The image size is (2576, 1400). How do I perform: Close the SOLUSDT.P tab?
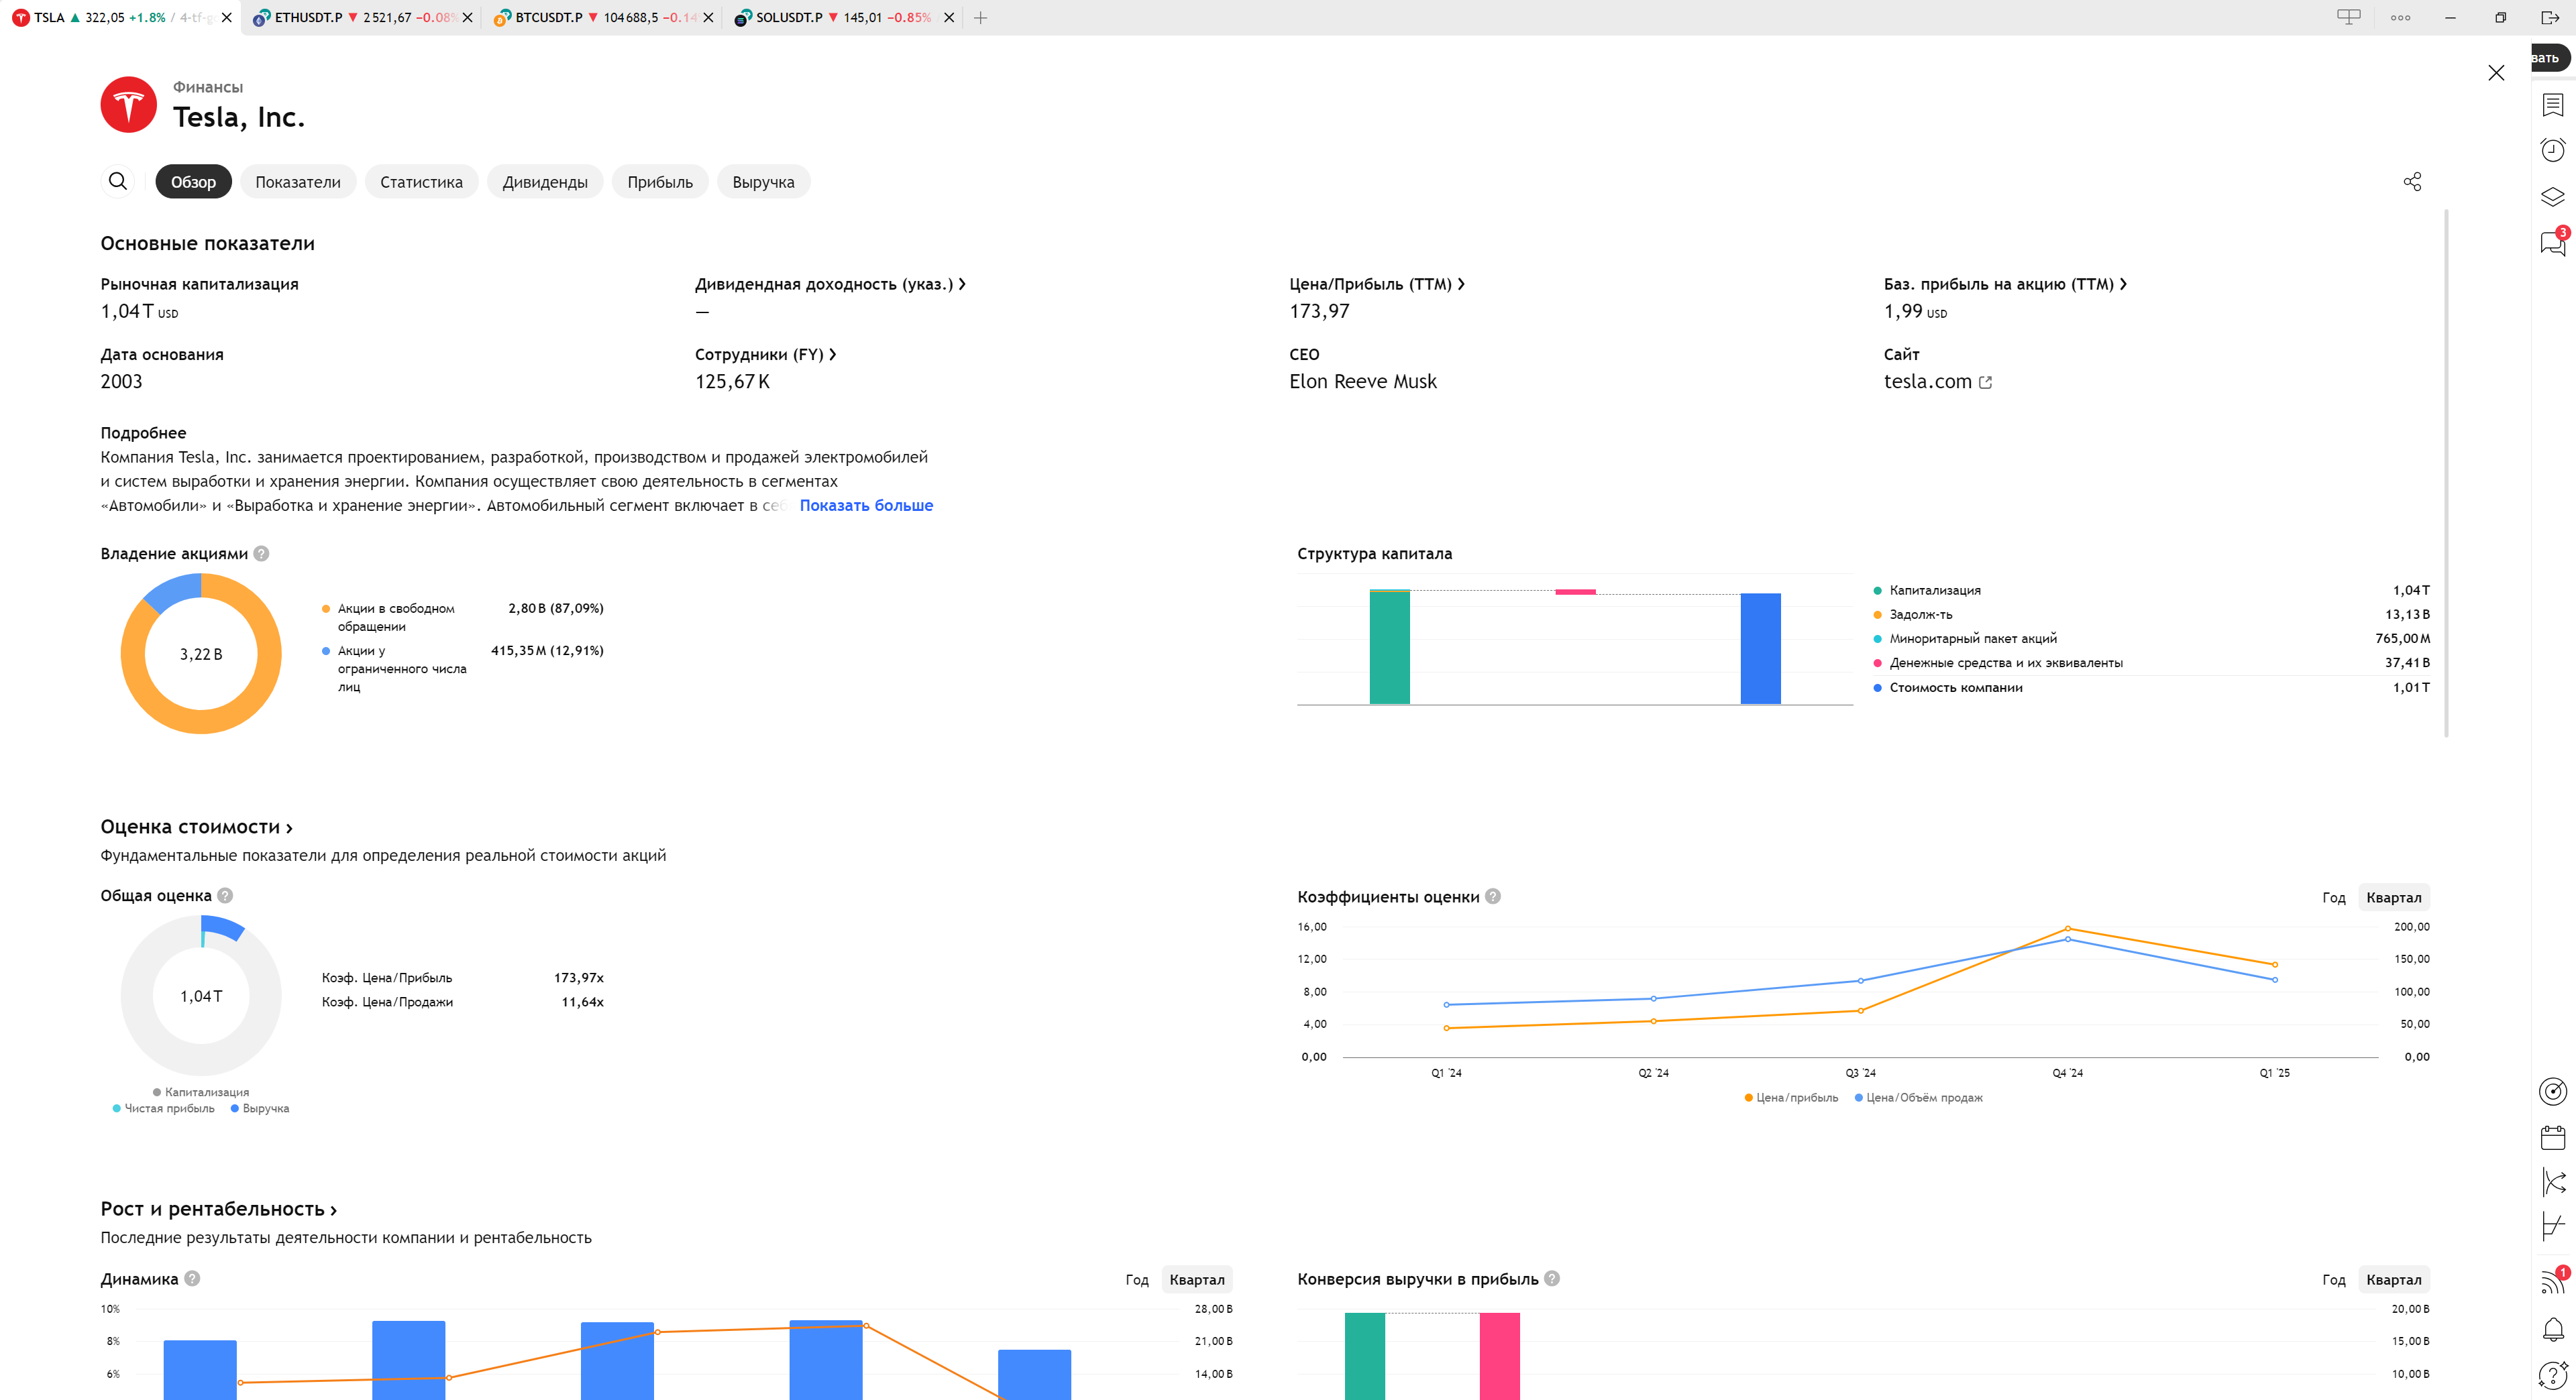[x=949, y=17]
